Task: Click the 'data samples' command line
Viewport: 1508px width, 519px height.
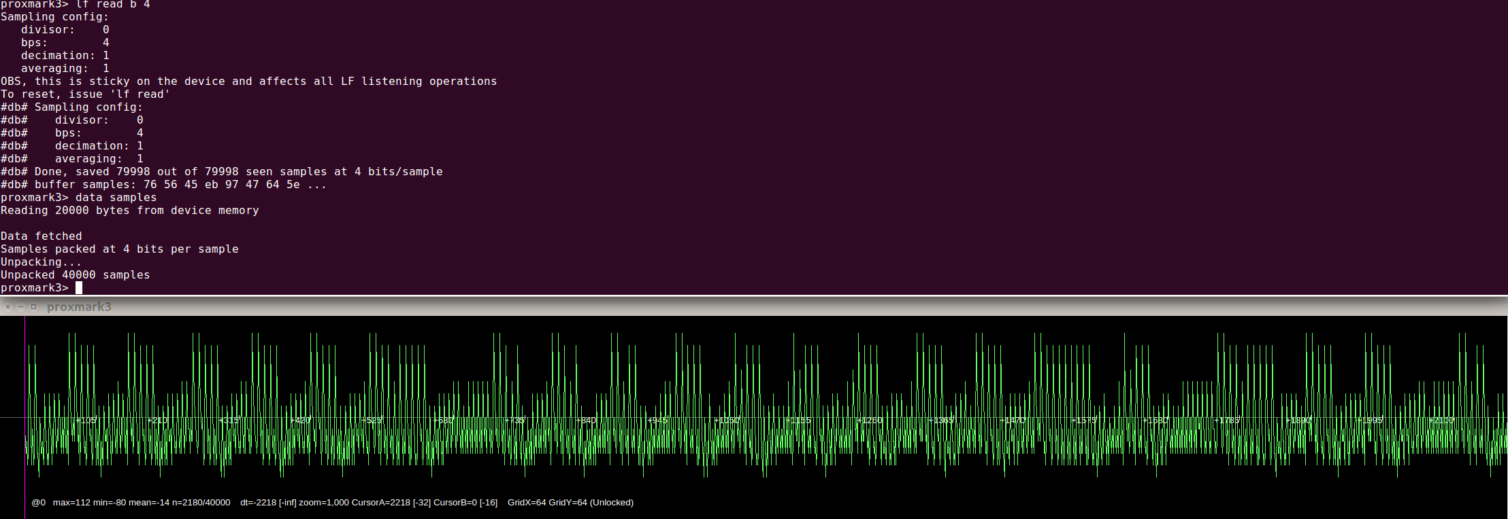Action: tap(79, 198)
